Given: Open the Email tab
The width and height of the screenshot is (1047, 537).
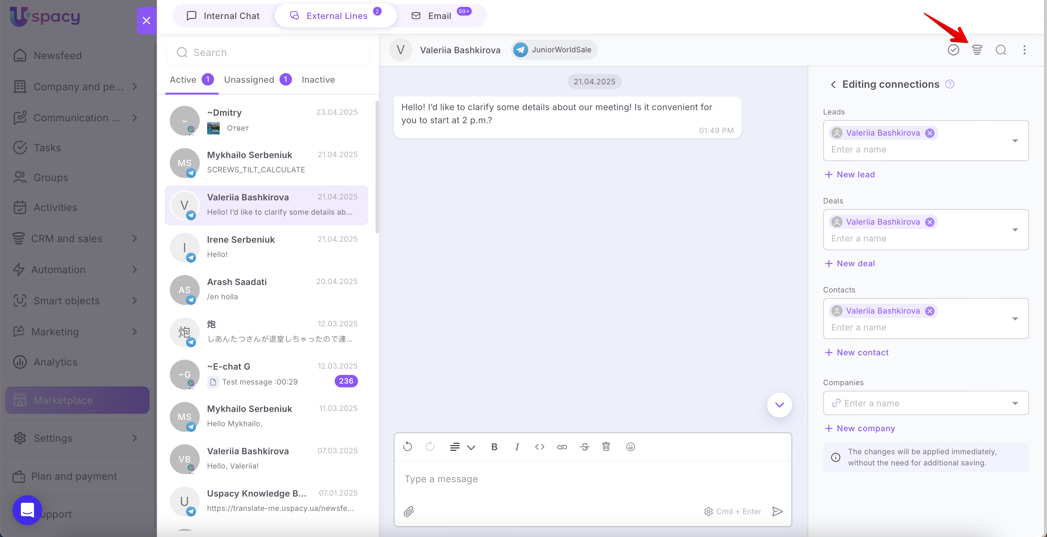Looking at the screenshot, I should 439,16.
